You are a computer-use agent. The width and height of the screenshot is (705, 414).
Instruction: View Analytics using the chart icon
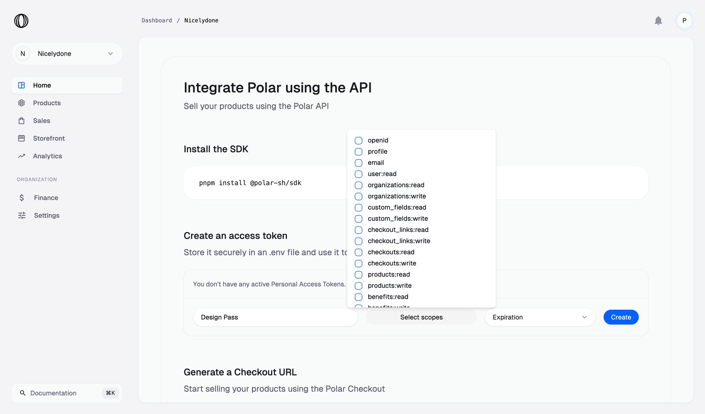coord(22,156)
